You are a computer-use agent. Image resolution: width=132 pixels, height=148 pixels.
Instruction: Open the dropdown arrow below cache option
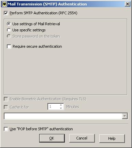pos(125,116)
